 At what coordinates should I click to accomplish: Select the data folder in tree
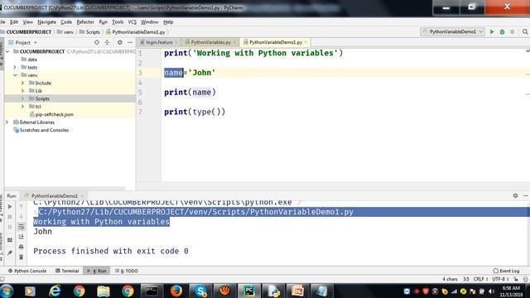pyautogui.click(x=29, y=60)
